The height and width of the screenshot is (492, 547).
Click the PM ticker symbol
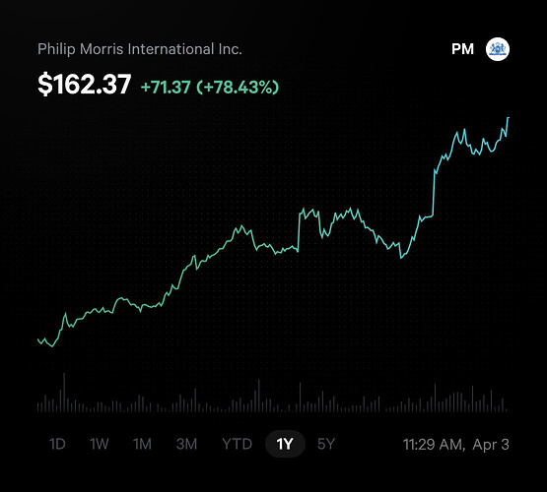pyautogui.click(x=462, y=49)
